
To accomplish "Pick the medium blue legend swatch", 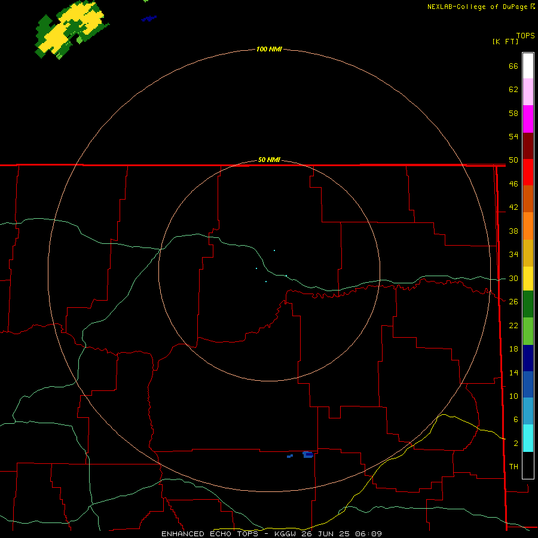I will (528, 384).
